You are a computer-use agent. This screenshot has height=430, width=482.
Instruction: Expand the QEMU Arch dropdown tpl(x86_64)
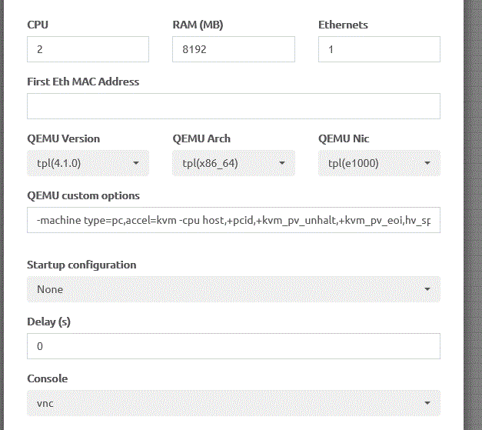[x=233, y=163]
